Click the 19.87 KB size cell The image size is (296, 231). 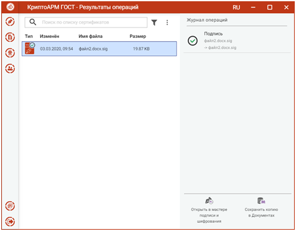[141, 49]
